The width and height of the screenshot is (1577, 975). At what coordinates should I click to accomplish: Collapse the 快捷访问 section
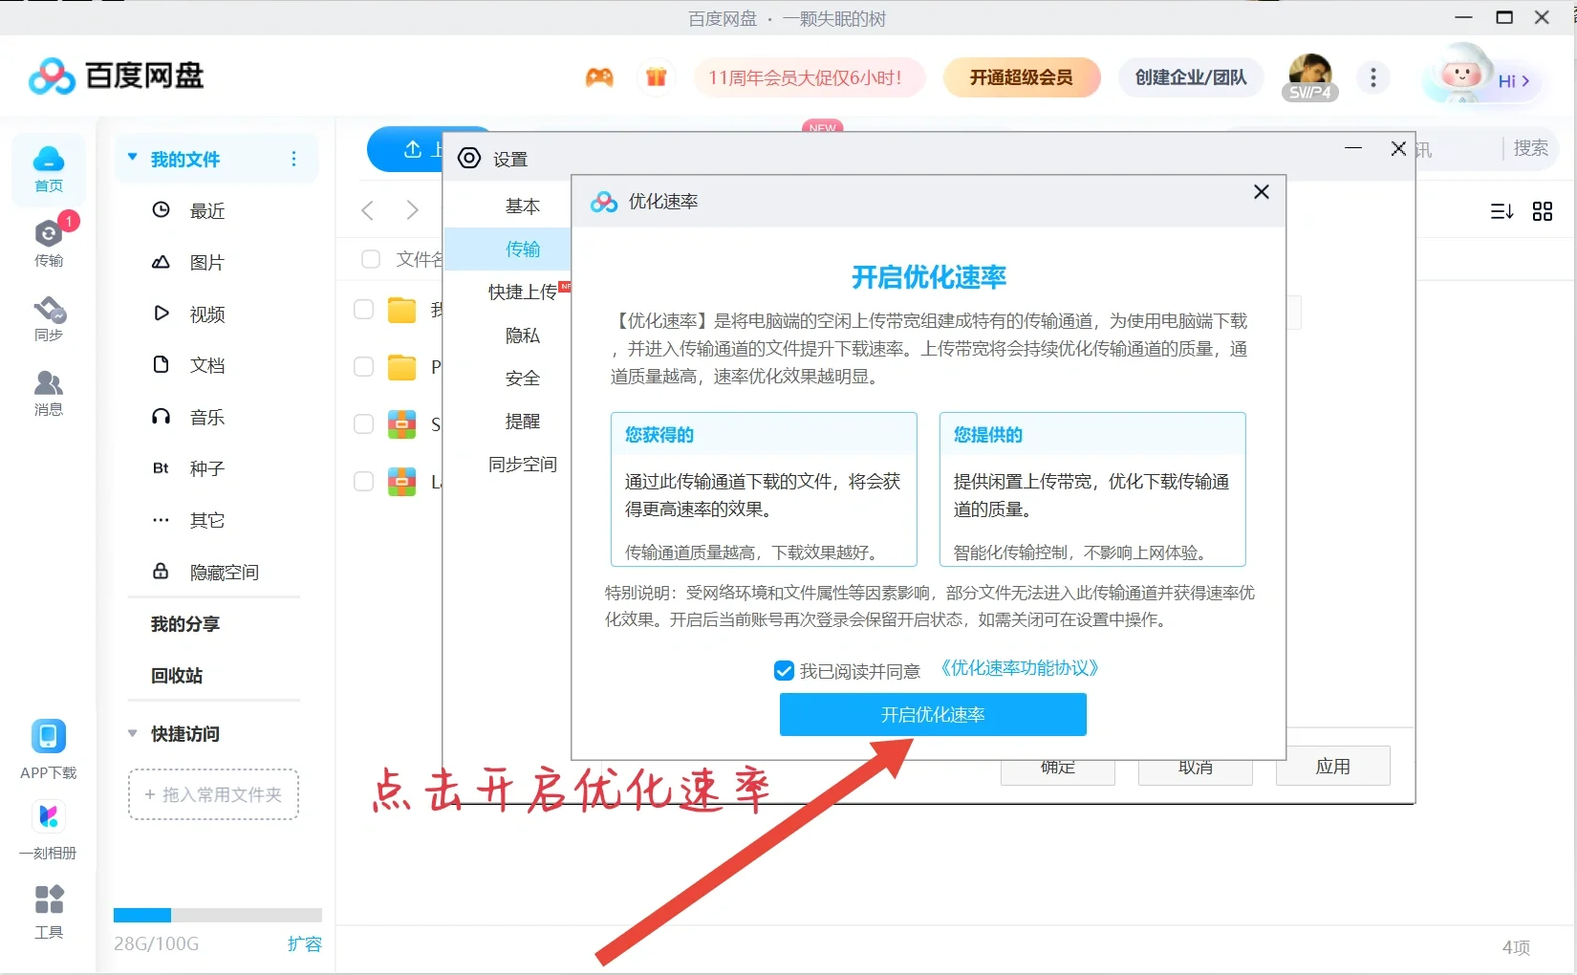(x=131, y=734)
